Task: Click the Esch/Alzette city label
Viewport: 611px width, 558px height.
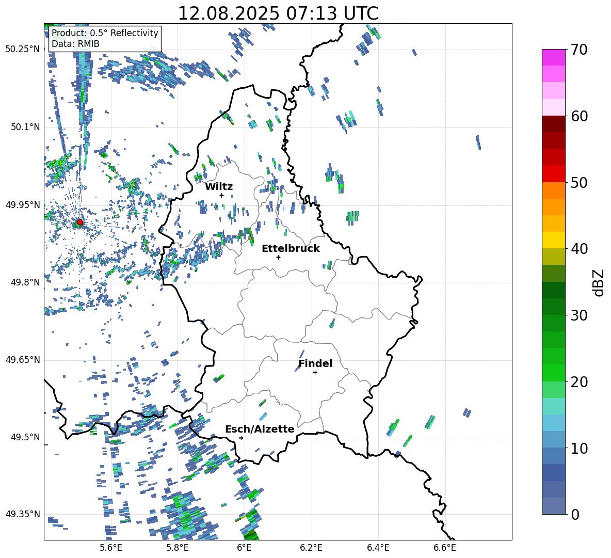Action: tap(260, 429)
